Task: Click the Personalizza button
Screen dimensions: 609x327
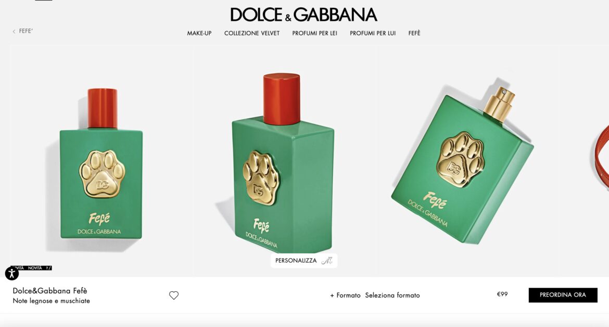Action: (304, 261)
